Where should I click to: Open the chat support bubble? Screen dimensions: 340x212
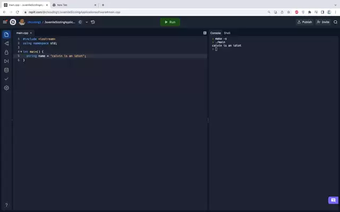[333, 200]
